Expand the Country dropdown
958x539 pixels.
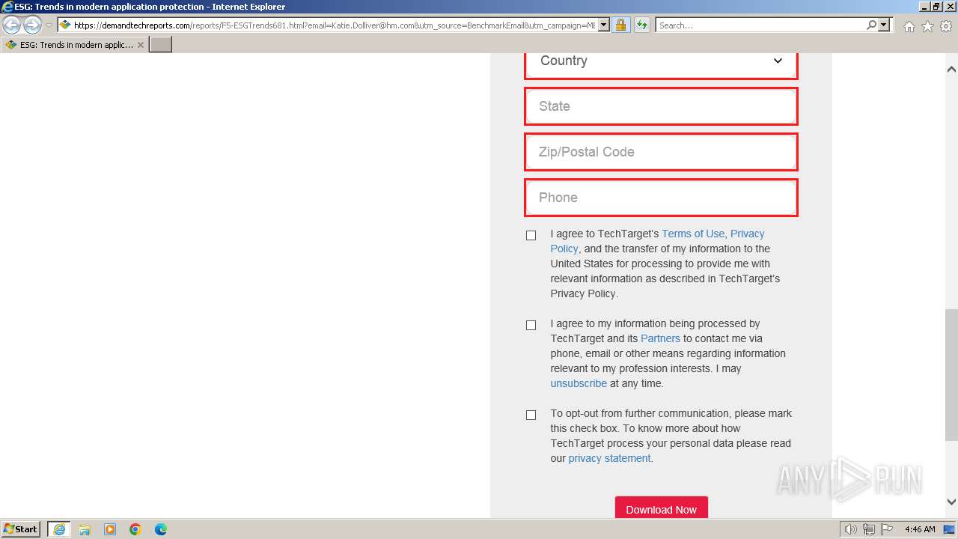pyautogui.click(x=661, y=62)
